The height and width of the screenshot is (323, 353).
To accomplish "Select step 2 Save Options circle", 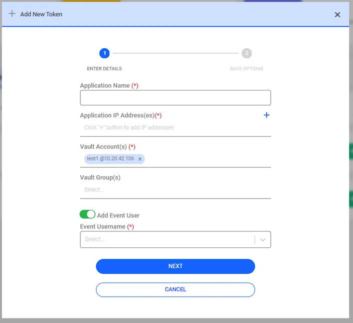I will pyautogui.click(x=246, y=53).
